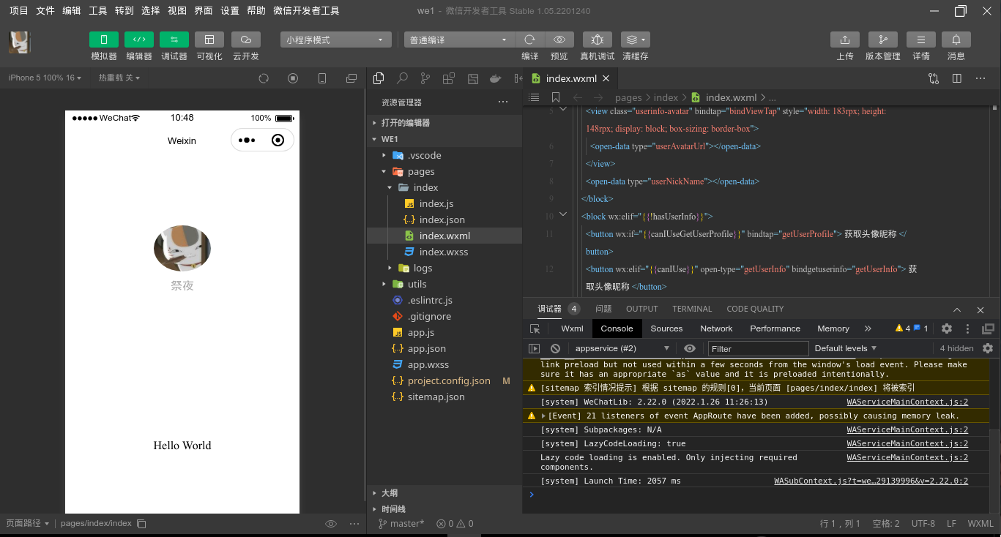Expand the .vscode folder
This screenshot has width=1001, height=537.
tap(444, 155)
